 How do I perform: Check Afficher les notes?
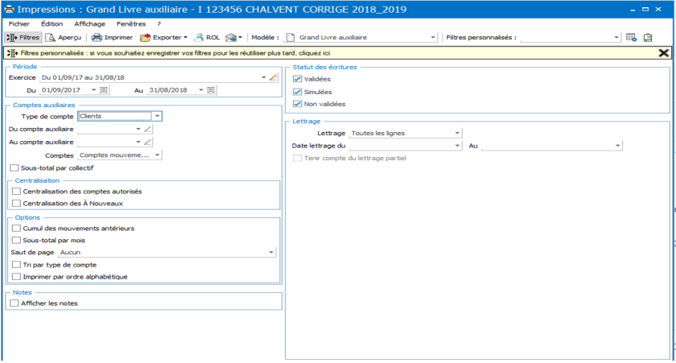pyautogui.click(x=15, y=303)
